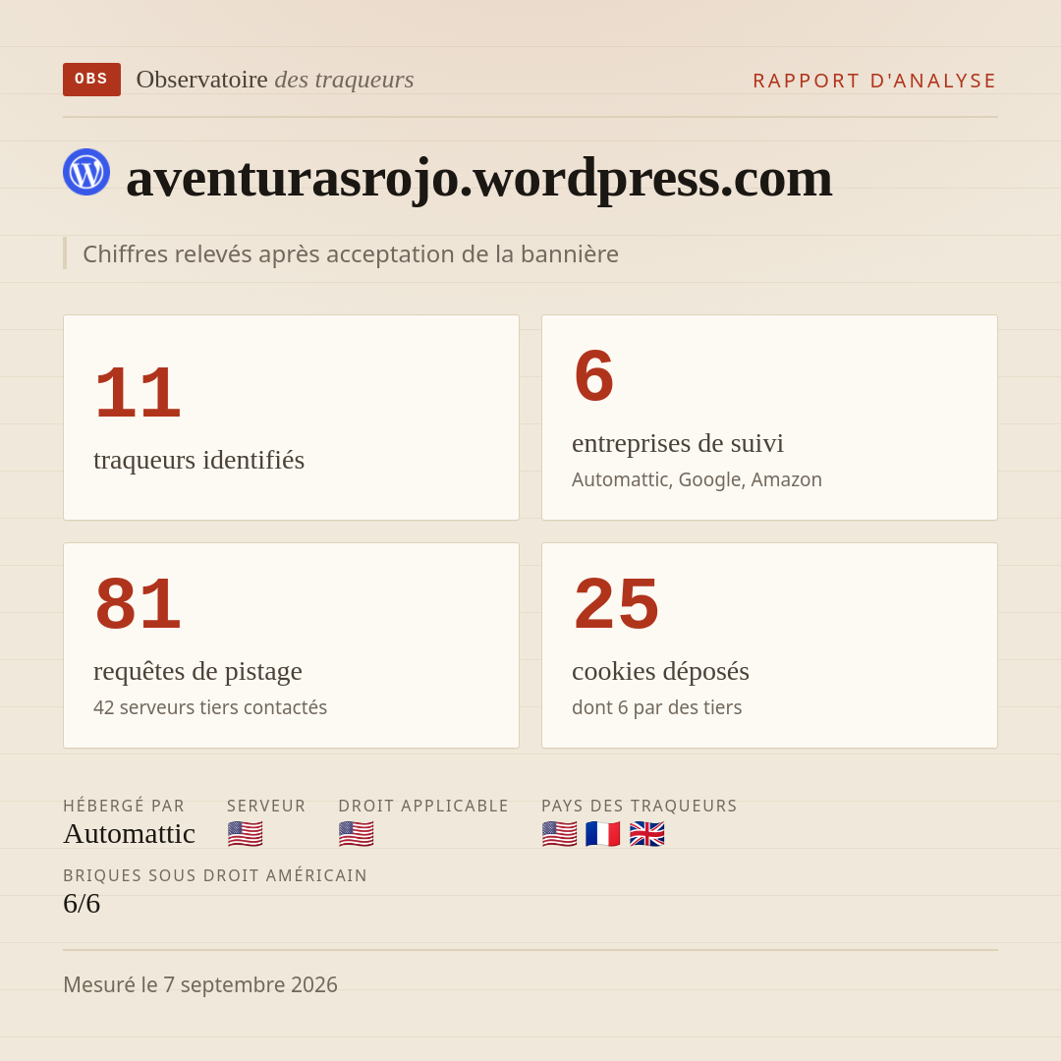Click the entreprises de suivi label
This screenshot has height=1061, width=1061.
tap(677, 443)
